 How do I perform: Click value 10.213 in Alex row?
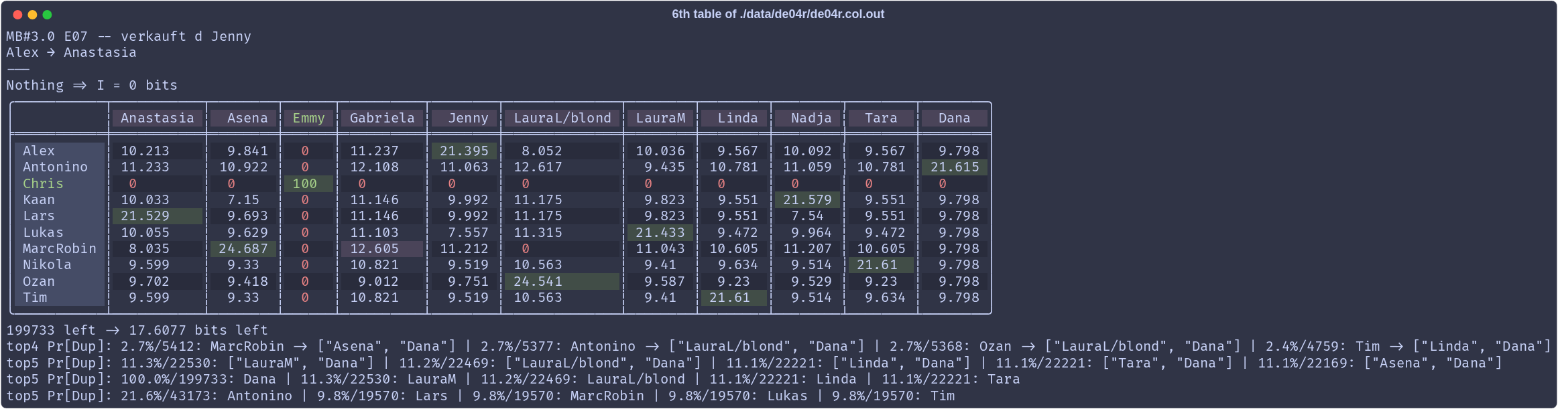[145, 151]
